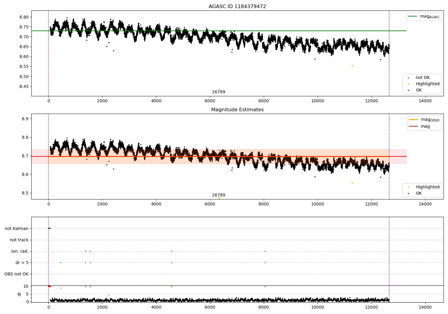Click the 'not track' y-axis label

click(19, 240)
